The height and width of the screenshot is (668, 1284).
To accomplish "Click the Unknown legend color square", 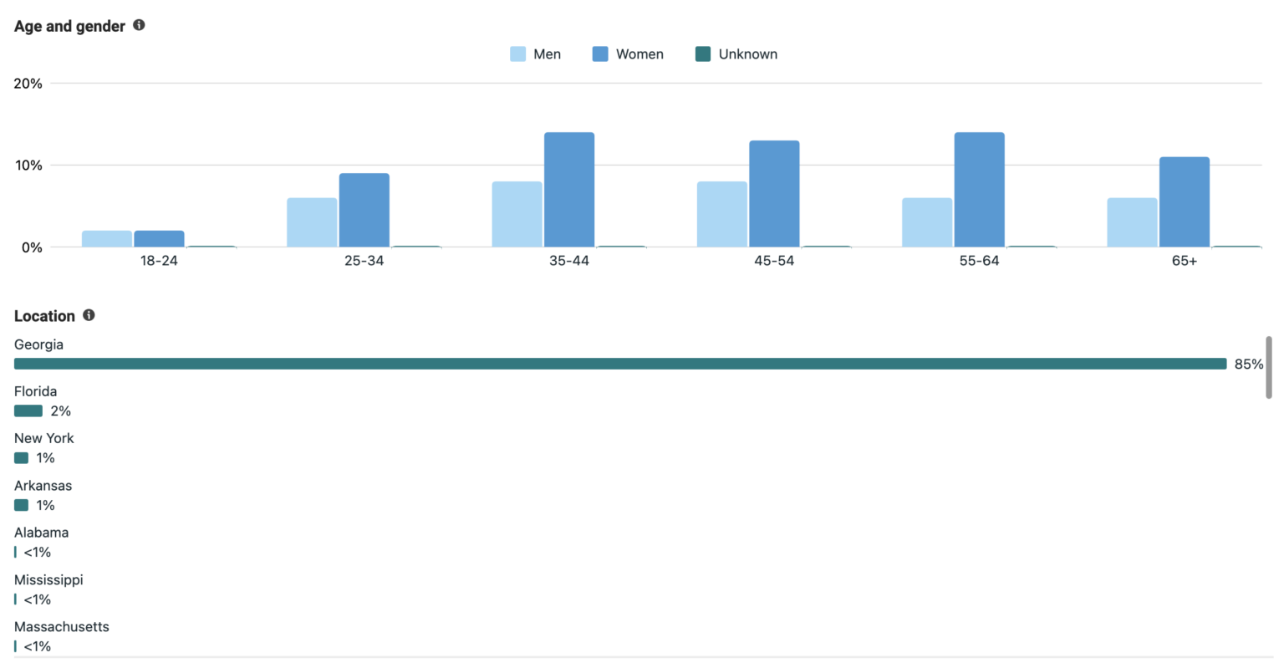I will (703, 54).
